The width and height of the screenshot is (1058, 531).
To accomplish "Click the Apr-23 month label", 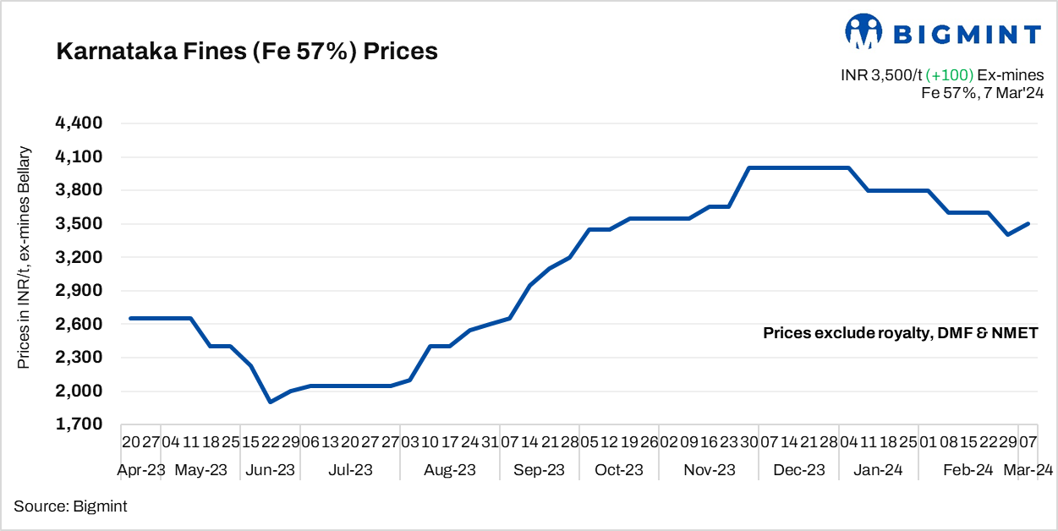I will coord(141,469).
